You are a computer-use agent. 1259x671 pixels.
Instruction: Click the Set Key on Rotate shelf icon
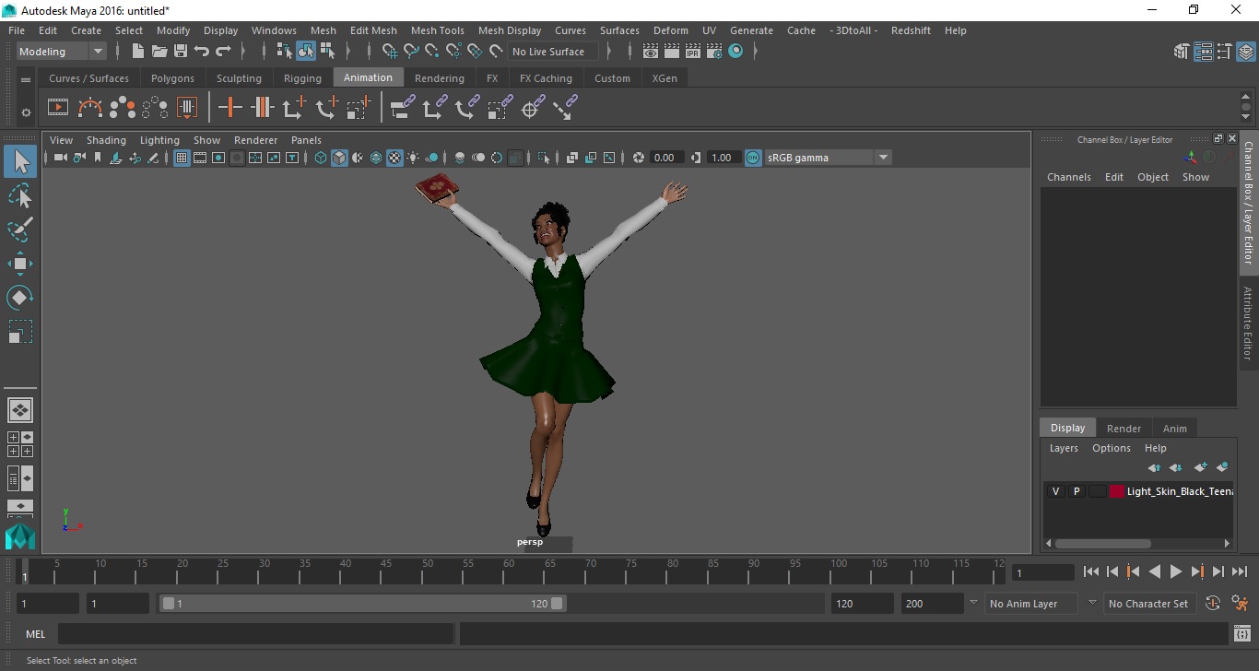326,108
